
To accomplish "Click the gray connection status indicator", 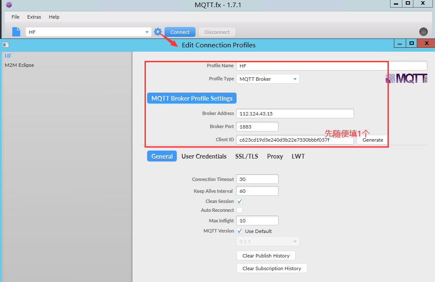I will coord(424,32).
